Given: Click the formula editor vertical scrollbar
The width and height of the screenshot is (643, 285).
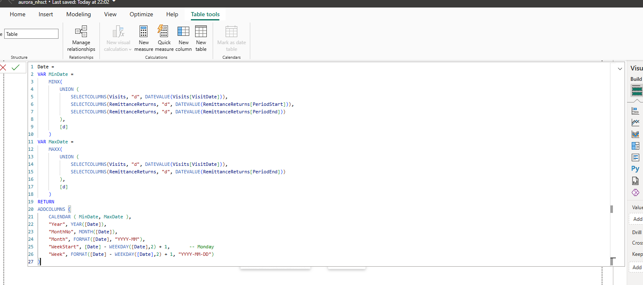Looking at the screenshot, I should (612, 209).
